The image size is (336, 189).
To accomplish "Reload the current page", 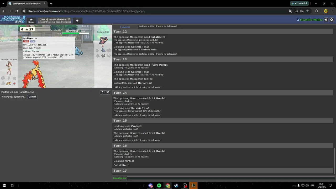I will click(17, 11).
